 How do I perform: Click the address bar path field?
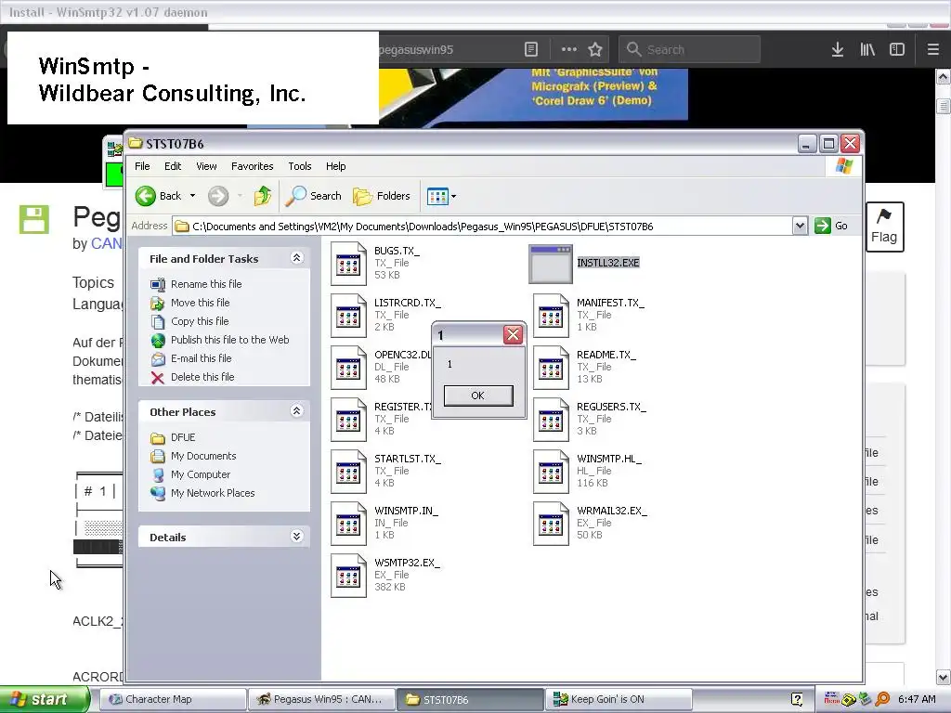point(482,227)
